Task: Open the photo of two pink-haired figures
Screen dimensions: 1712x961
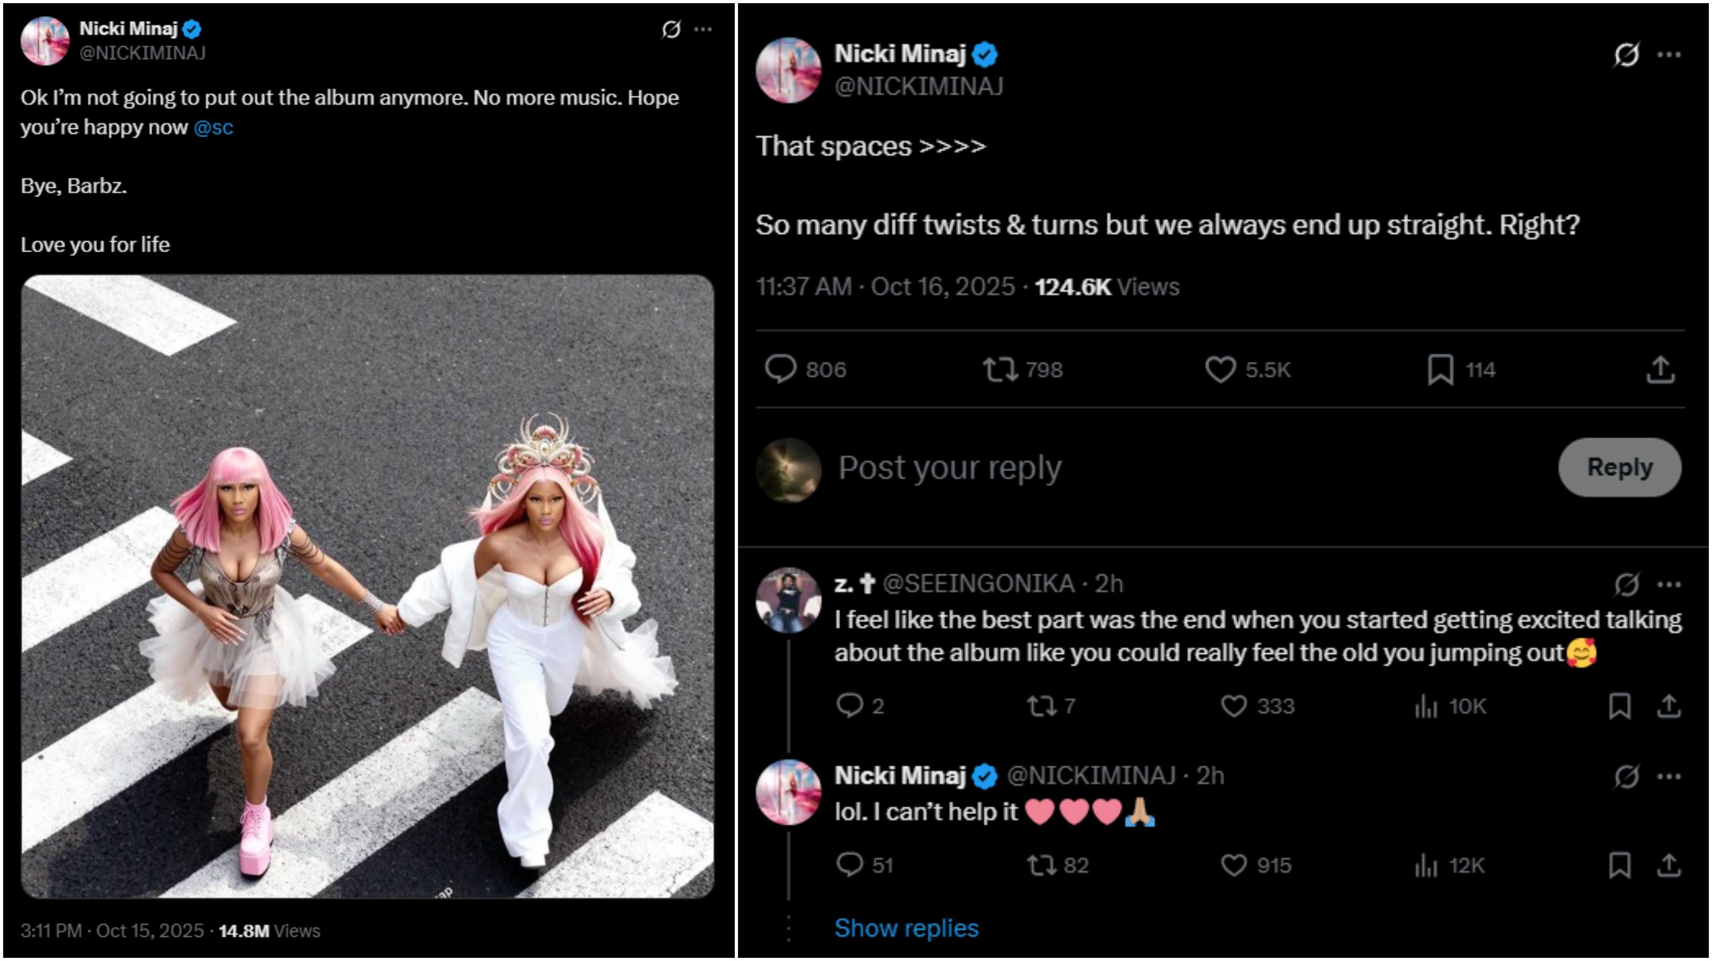Action: pos(368,587)
